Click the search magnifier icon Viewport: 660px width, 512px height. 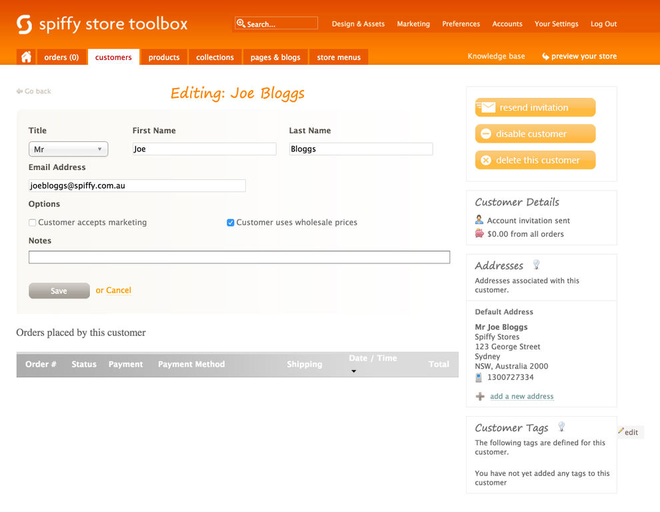pos(241,23)
